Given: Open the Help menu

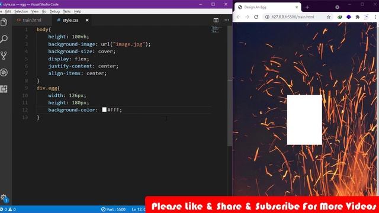Looking at the screenshot, I should 78,11.
